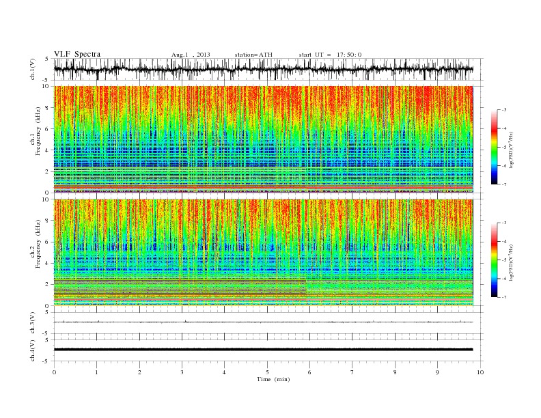Click the ch.2 spectrogram color bar
The height and width of the screenshot is (418, 541).
coord(494,260)
